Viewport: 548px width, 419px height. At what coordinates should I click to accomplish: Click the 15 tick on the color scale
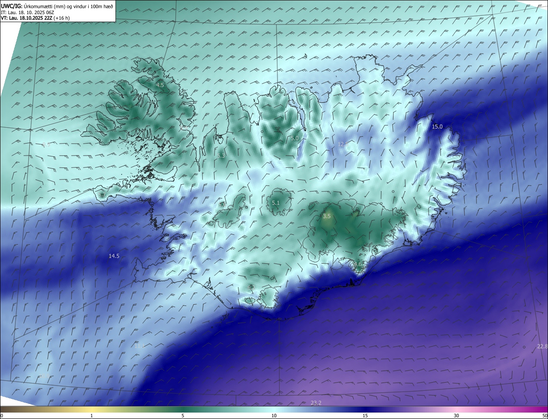tap(365, 416)
